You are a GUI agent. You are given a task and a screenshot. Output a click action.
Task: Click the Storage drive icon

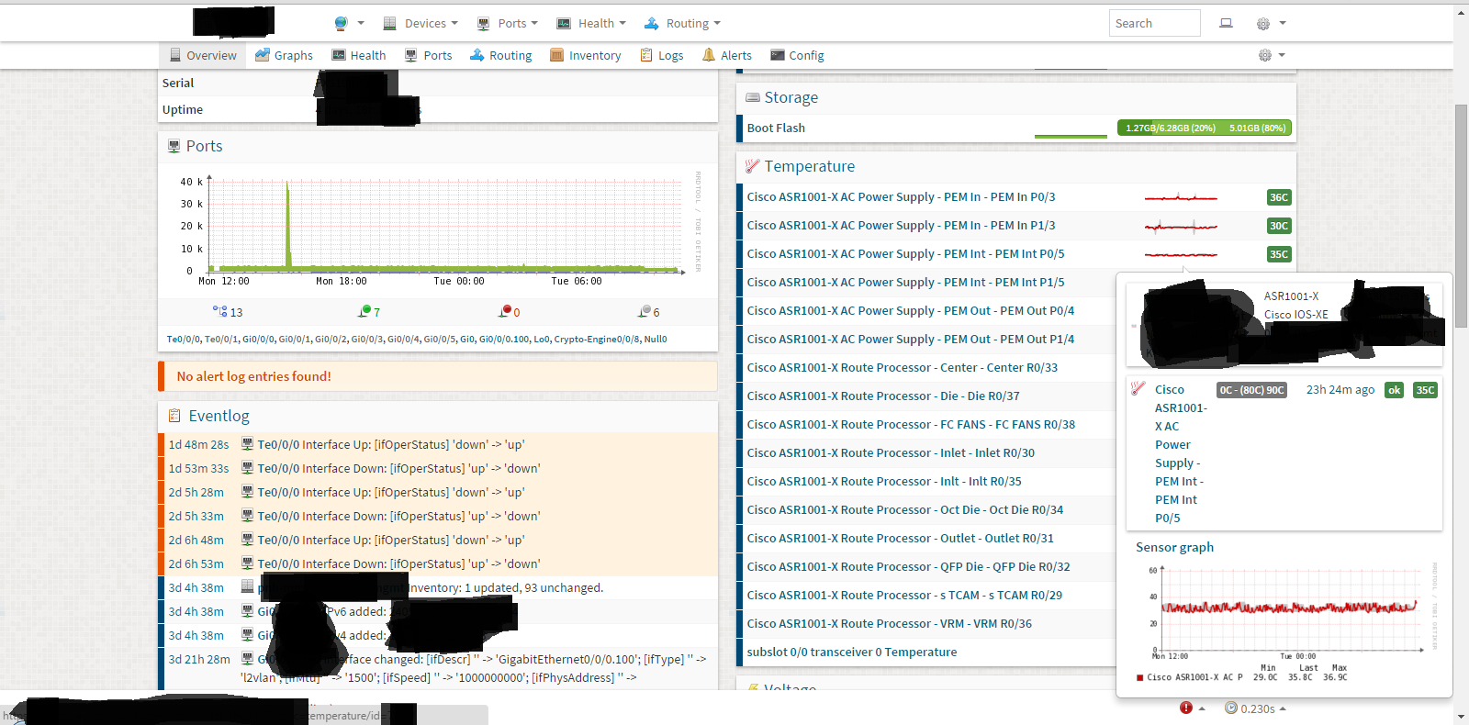click(753, 97)
